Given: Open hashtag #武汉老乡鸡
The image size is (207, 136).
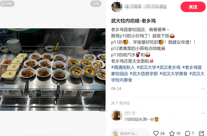Looking at the screenshot, I should [169, 67].
